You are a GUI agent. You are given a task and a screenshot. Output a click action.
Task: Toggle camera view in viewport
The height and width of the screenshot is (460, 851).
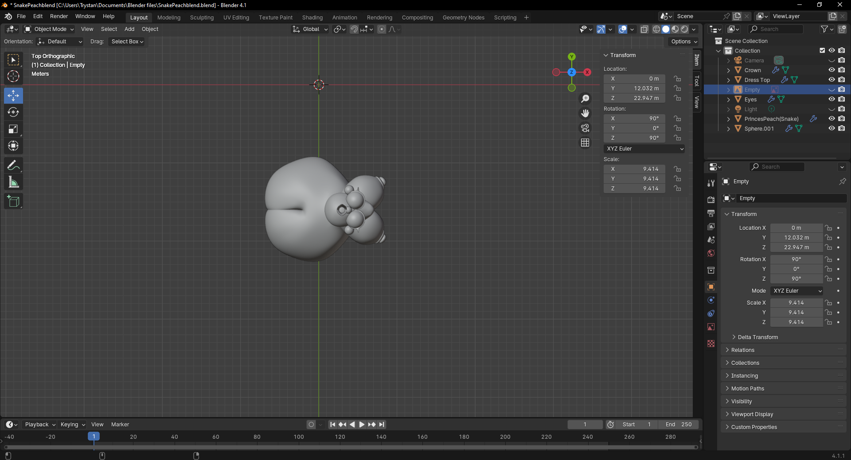pyautogui.click(x=585, y=128)
